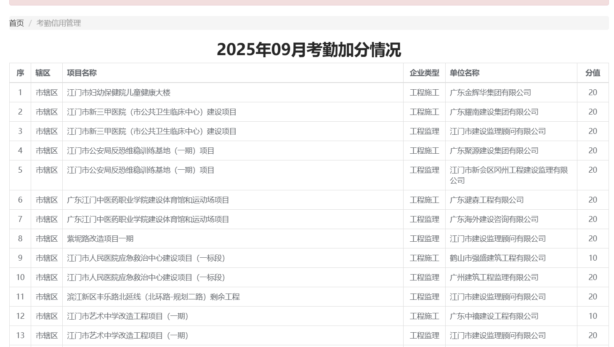Click the 考勤信用管理 breadcrumb item
Viewport: 614px width, 347px height.
point(58,23)
